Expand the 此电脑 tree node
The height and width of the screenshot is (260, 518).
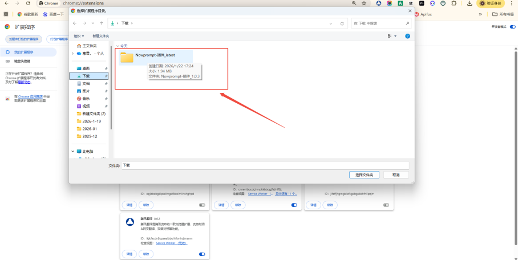[x=72, y=151]
